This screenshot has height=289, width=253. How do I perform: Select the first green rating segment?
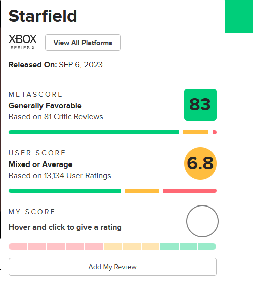click(x=170, y=246)
